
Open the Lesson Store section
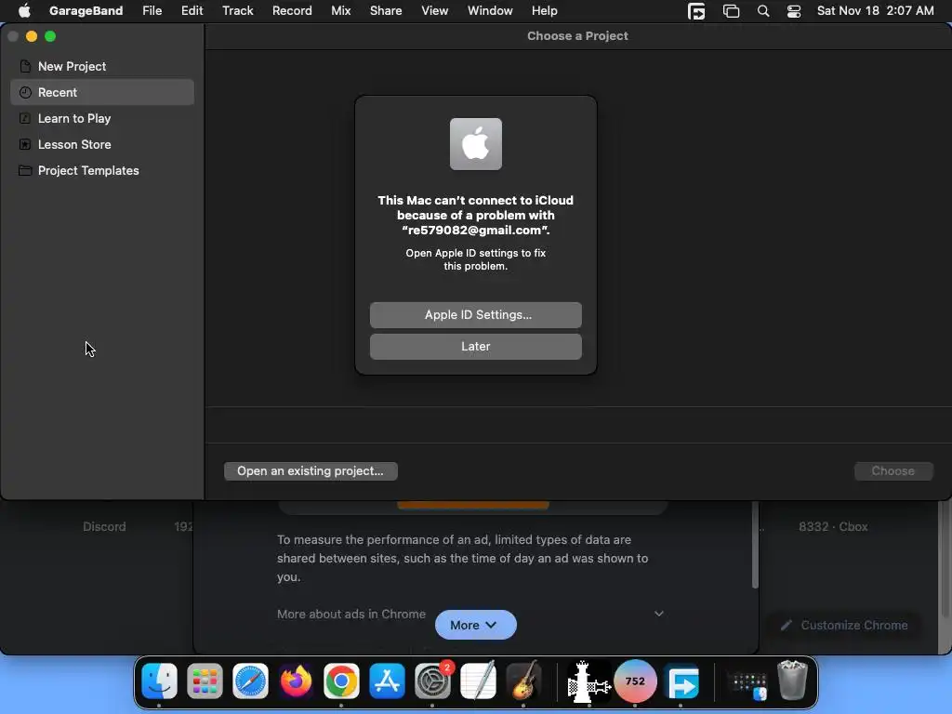point(102,144)
